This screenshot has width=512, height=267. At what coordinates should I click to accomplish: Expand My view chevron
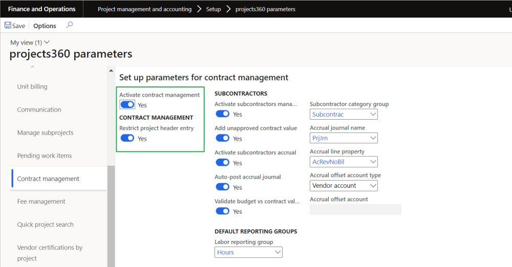tap(47, 42)
